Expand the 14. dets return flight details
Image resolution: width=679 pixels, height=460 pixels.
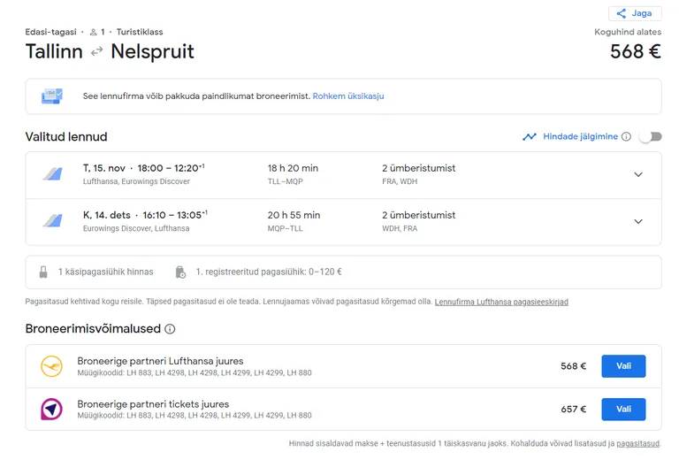click(x=638, y=221)
